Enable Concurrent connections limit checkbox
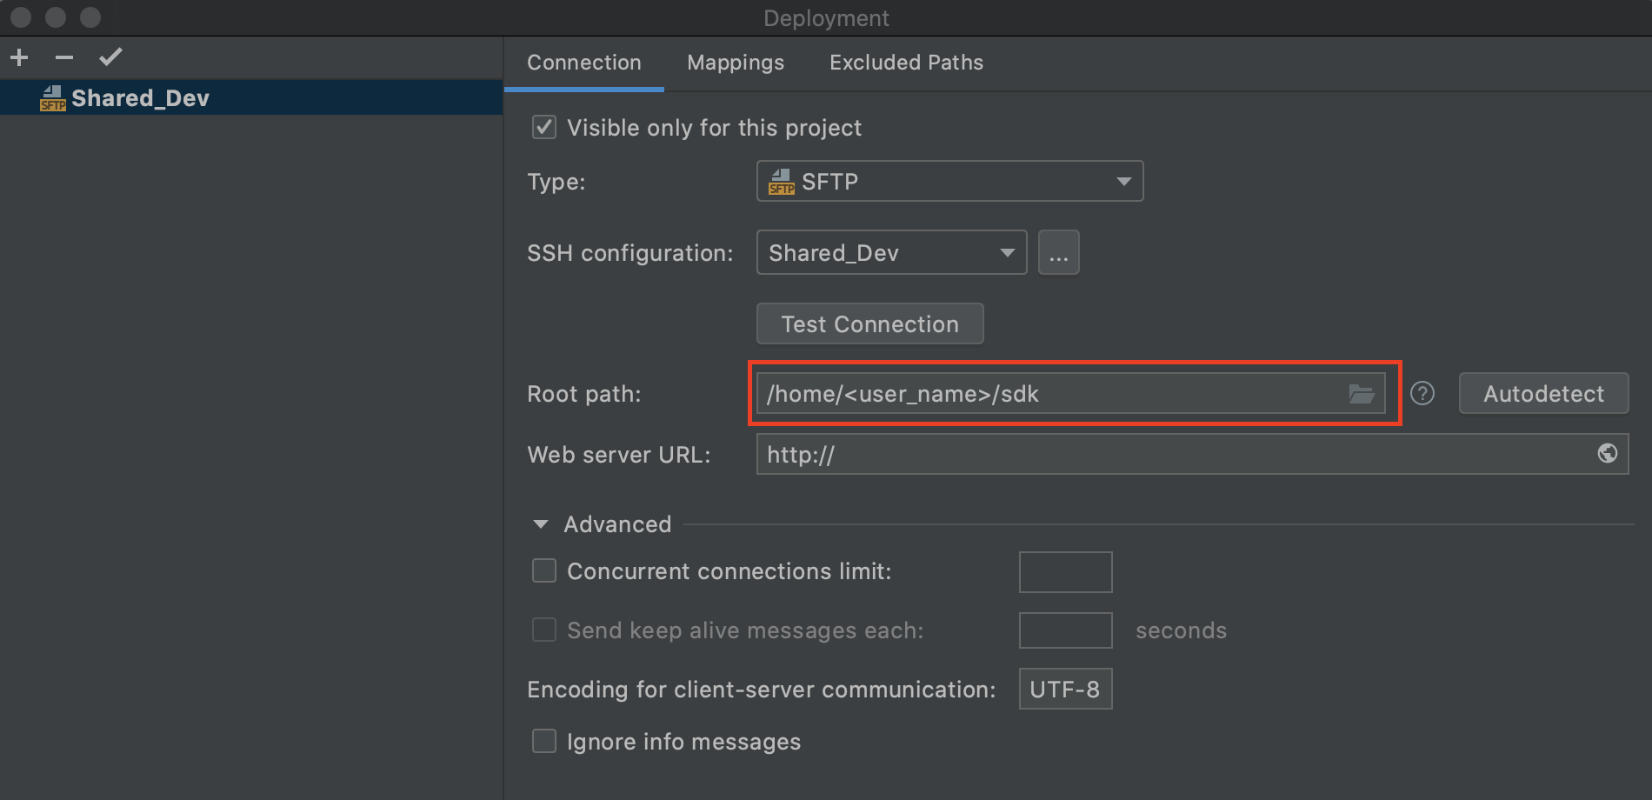This screenshot has width=1652, height=800. pyautogui.click(x=544, y=570)
